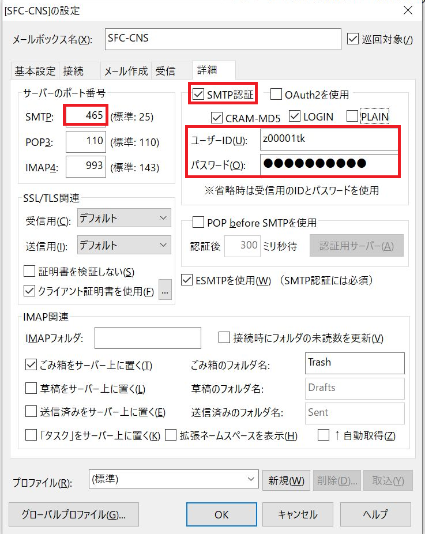Enable POP before SMTPを使用
The image size is (425, 534).
[x=198, y=223]
